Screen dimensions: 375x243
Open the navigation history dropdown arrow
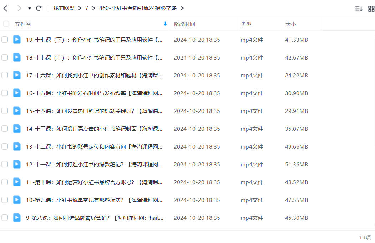(29, 8)
